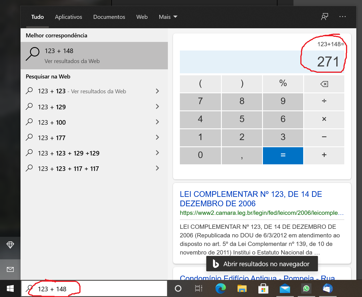
Task: Expand the 123 + 100 suggestion arrow
Action: pyautogui.click(x=157, y=122)
